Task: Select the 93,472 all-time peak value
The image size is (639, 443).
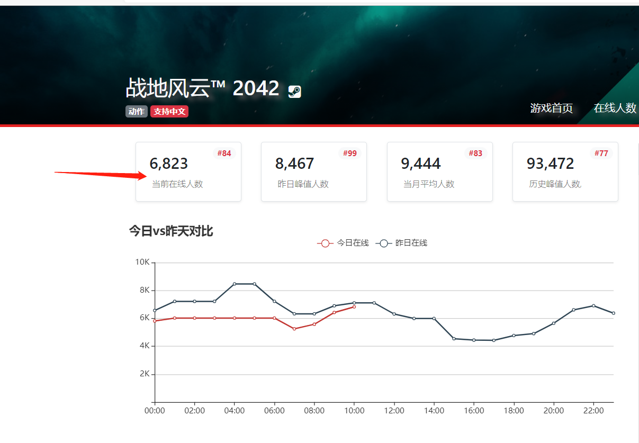Action: pos(551,164)
